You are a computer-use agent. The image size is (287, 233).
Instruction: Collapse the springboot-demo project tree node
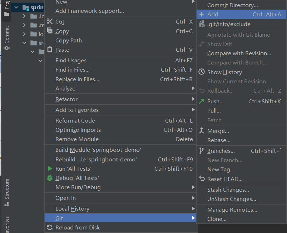coord(16,7)
